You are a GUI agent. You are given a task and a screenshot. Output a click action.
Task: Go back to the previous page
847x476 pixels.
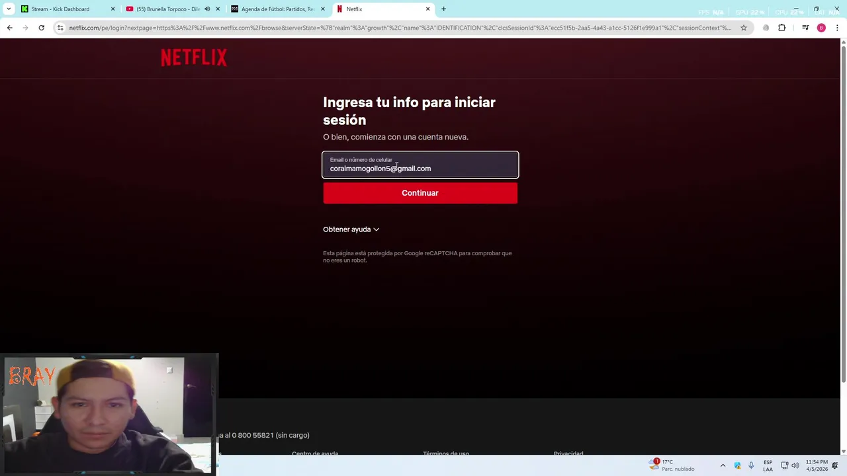[x=10, y=28]
